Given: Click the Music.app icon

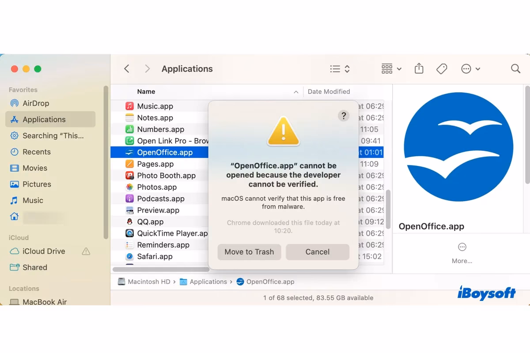Looking at the screenshot, I should (x=129, y=106).
